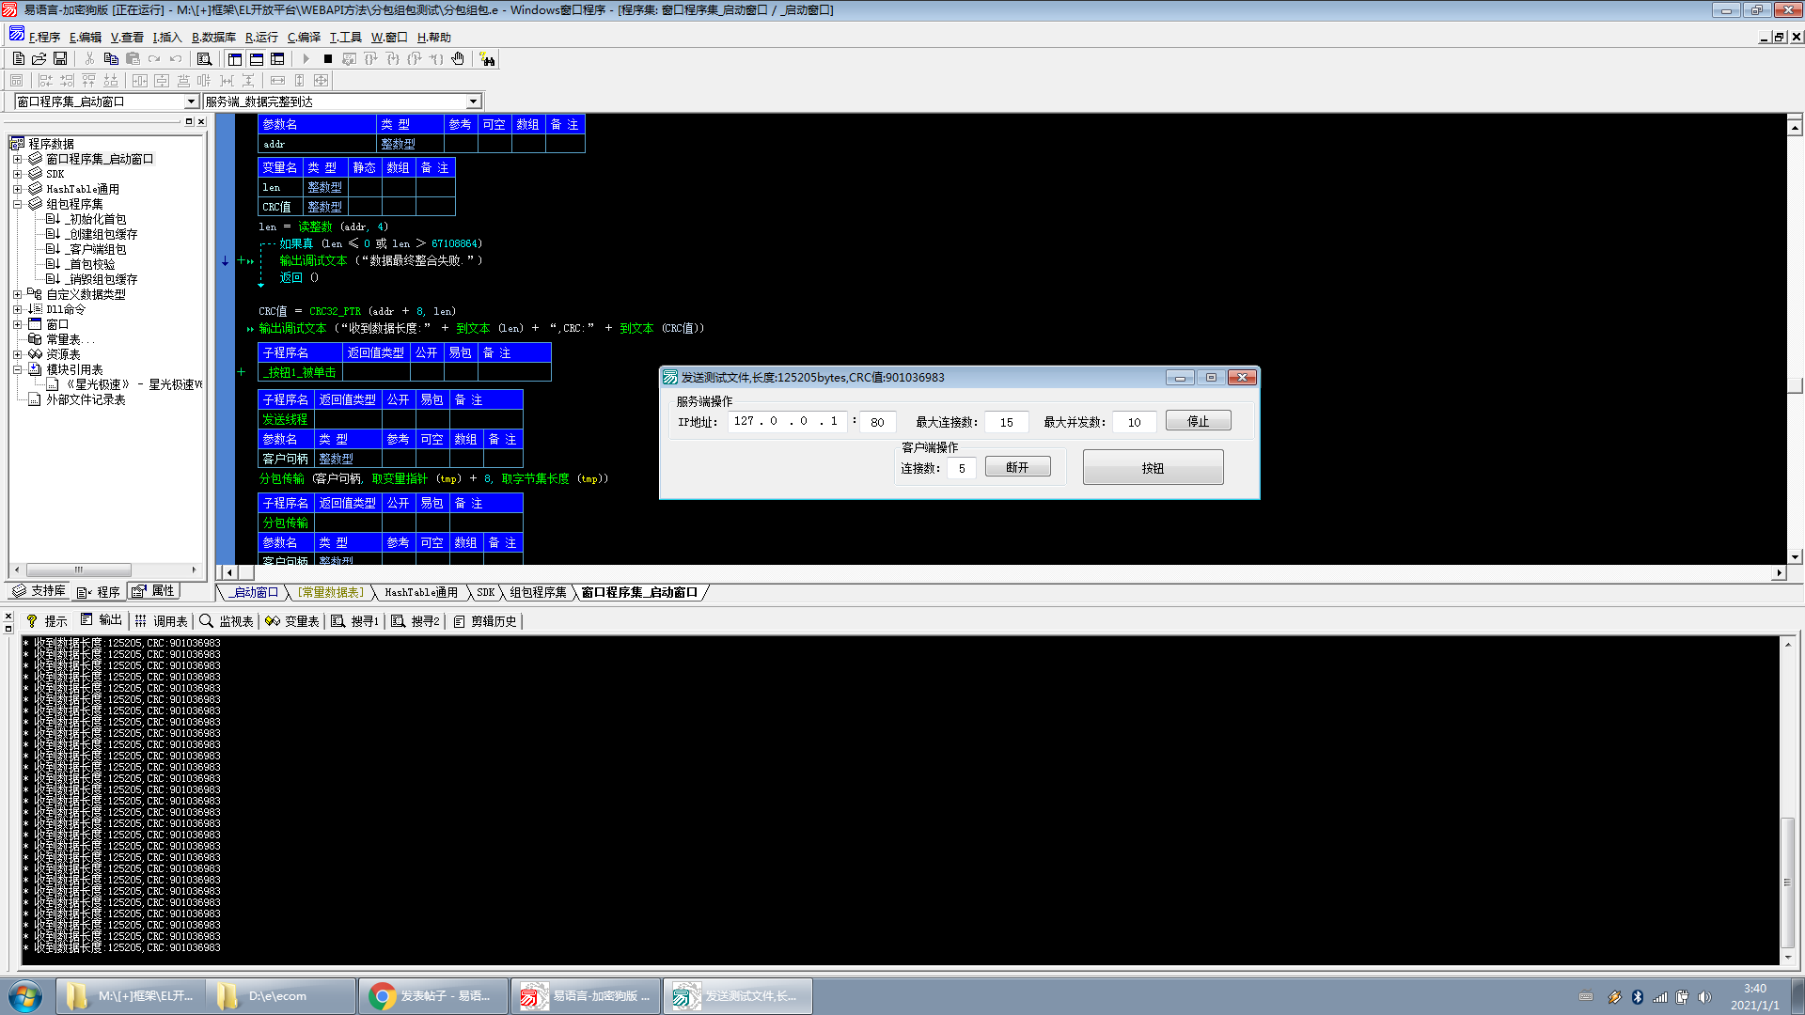Collapse the 组包程序集 tree node
This screenshot has height=1015, width=1805.
[17, 204]
